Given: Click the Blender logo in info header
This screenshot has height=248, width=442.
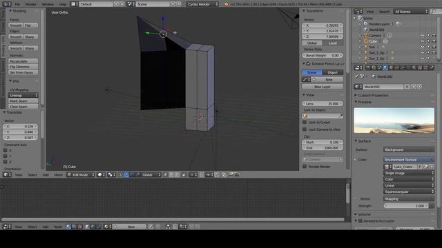Looking at the screenshot, I should (x=227, y=4).
